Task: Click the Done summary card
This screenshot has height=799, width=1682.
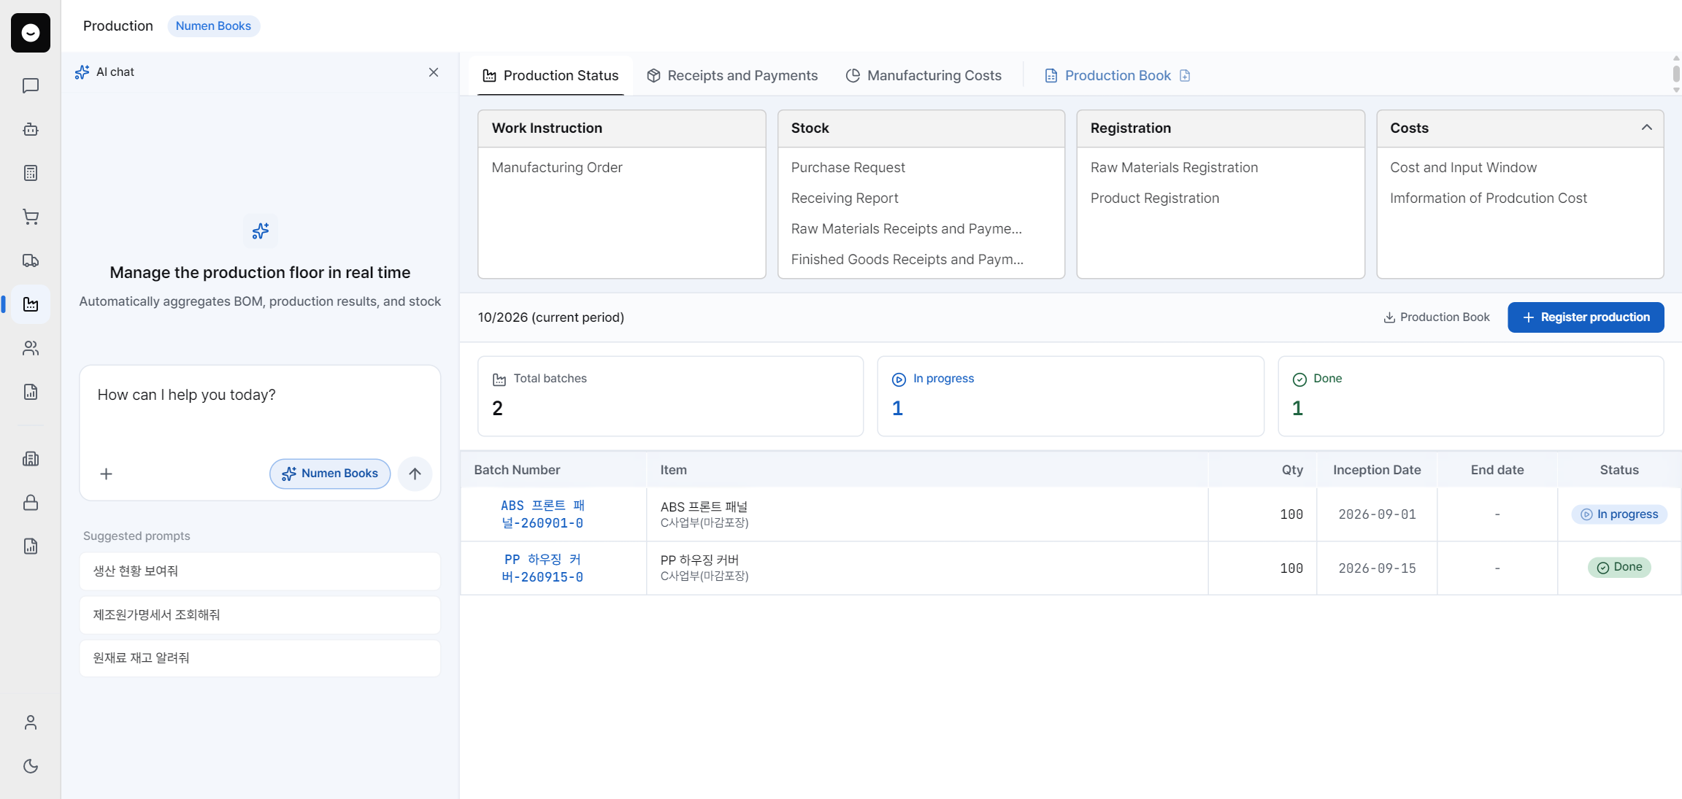Action: [x=1470, y=396]
